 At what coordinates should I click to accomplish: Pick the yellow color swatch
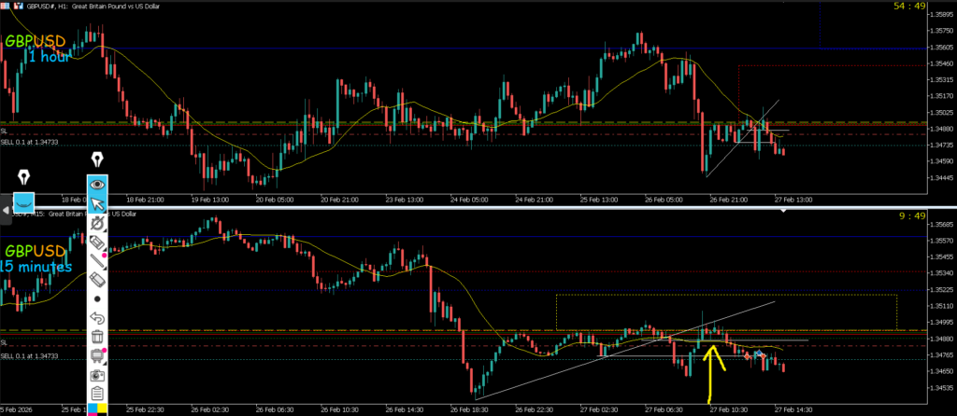click(x=103, y=409)
